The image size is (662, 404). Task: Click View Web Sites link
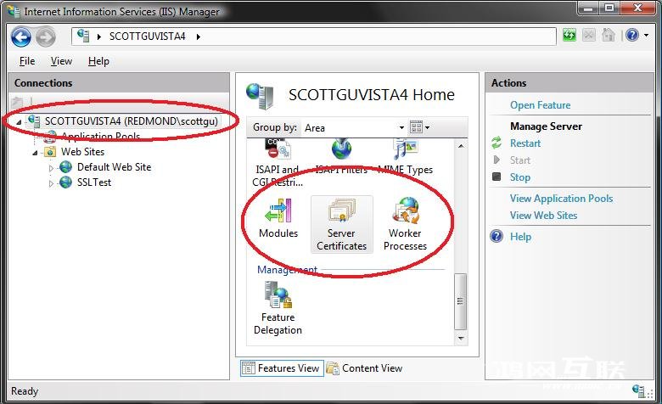(543, 216)
